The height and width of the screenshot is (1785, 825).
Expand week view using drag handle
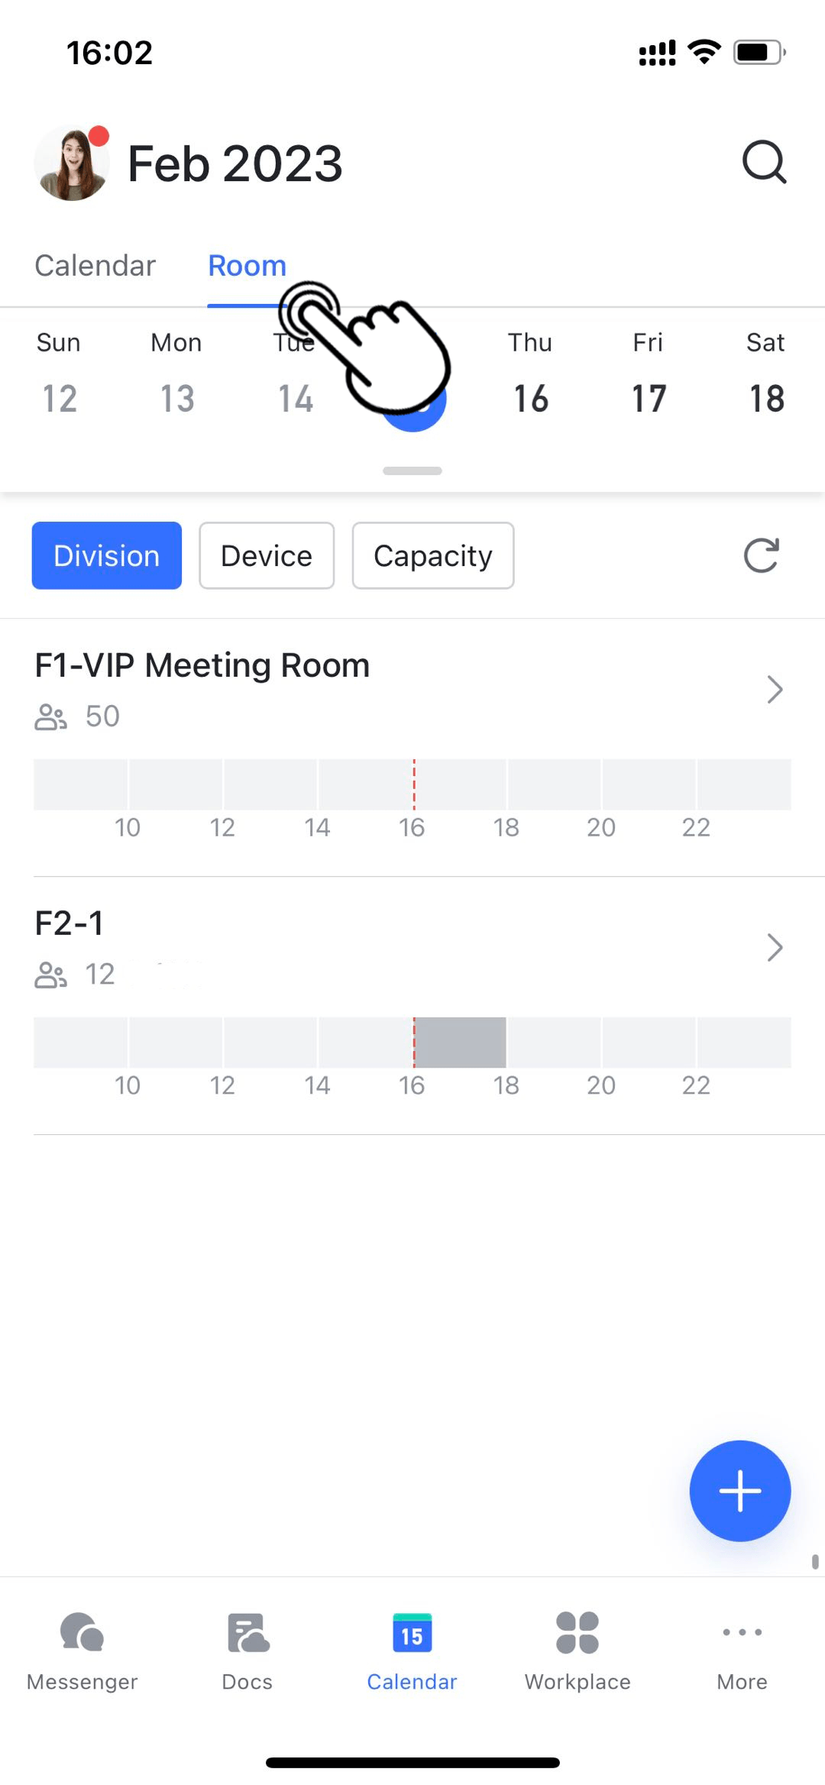point(412,471)
